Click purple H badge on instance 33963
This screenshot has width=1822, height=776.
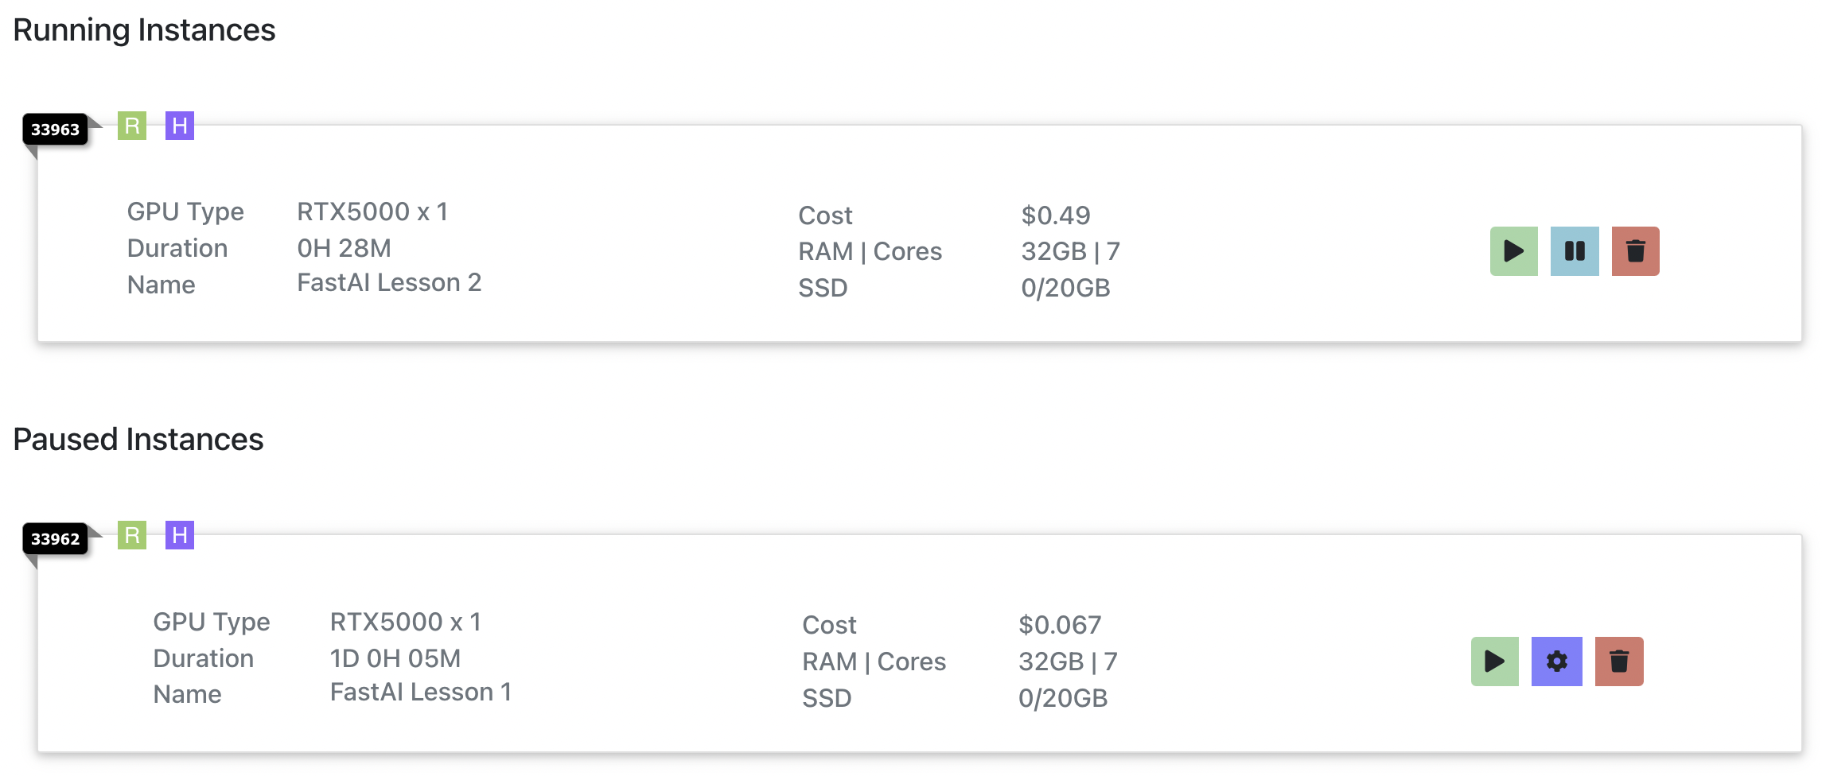180,126
